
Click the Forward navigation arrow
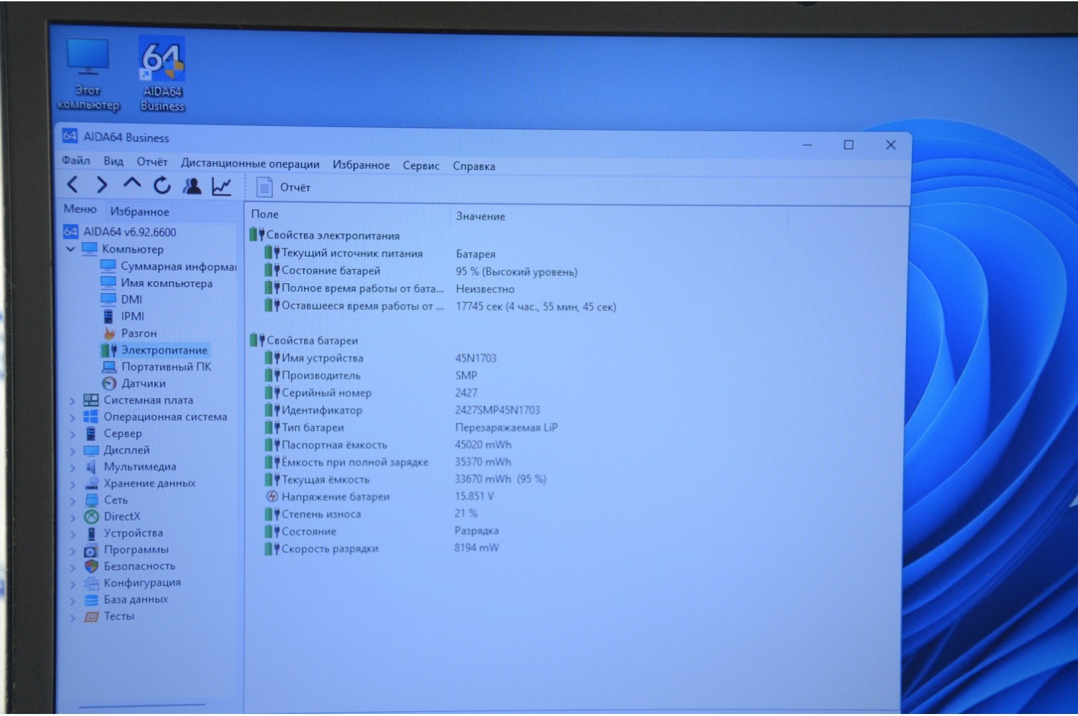102,186
